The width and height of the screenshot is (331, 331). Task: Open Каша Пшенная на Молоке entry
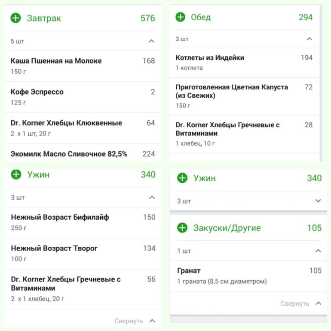click(x=83, y=66)
